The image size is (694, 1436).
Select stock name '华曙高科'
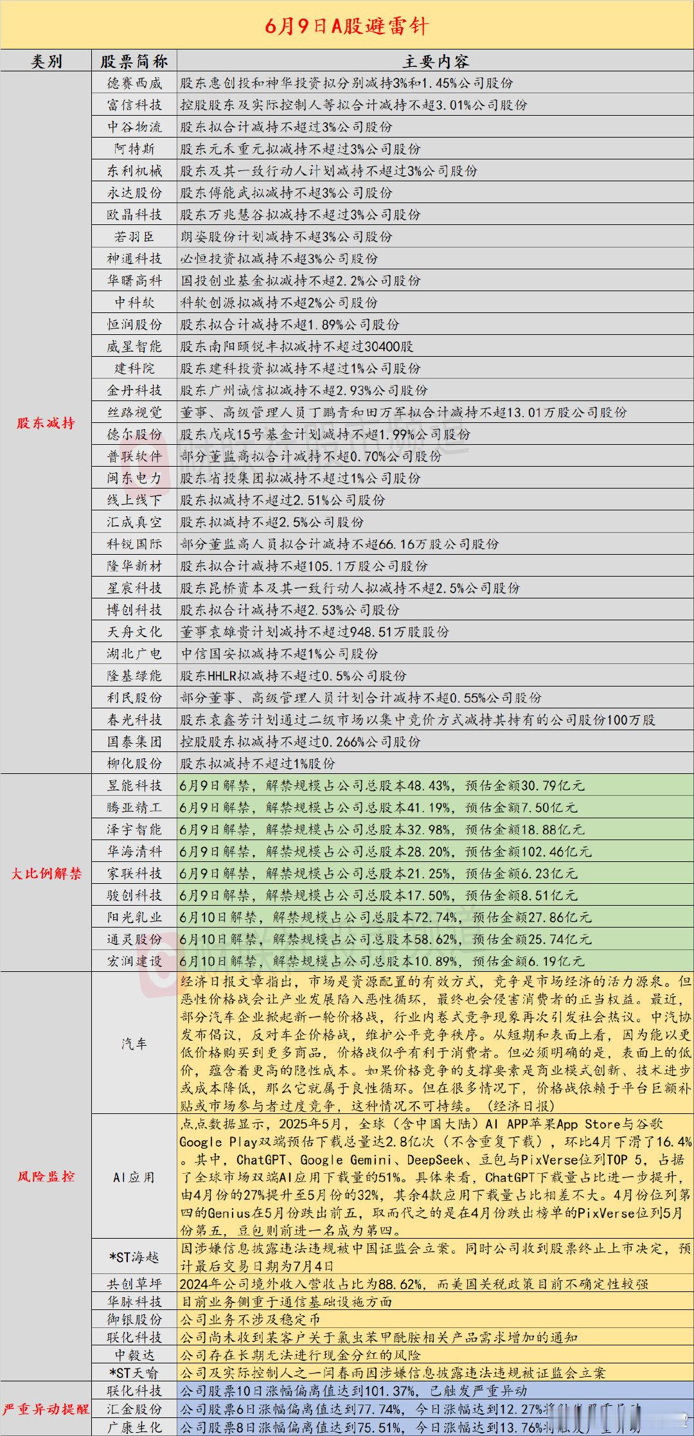pos(134,280)
